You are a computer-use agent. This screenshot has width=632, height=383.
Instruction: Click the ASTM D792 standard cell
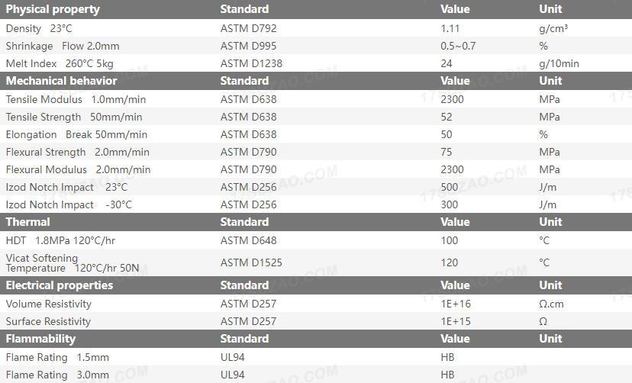pos(248,28)
